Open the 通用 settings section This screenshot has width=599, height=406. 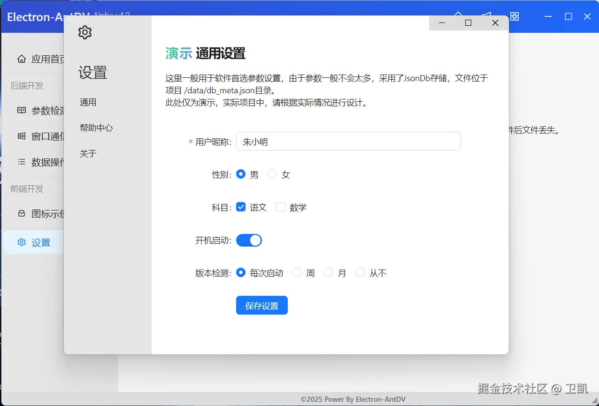[x=87, y=102]
